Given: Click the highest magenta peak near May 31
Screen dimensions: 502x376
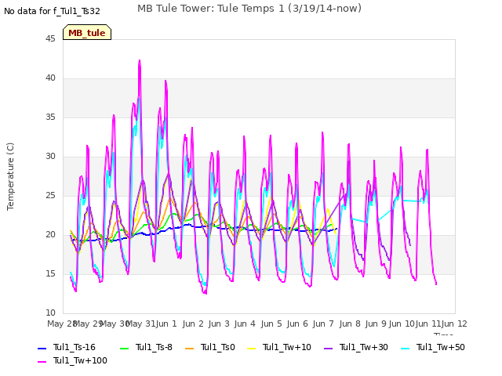Looking at the screenshot, I should pos(140,61).
